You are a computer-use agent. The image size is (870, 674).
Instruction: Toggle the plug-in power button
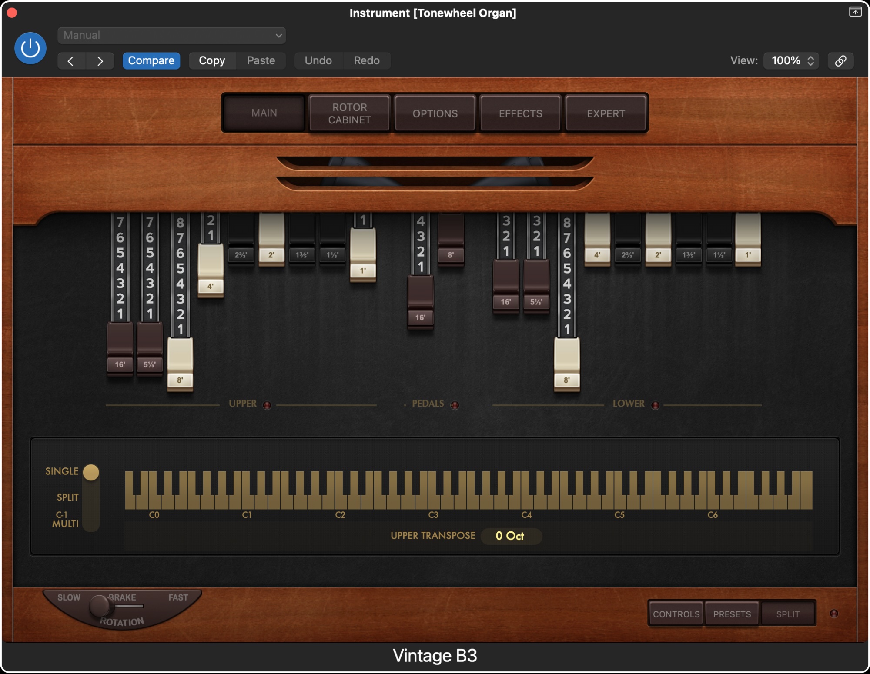30,48
